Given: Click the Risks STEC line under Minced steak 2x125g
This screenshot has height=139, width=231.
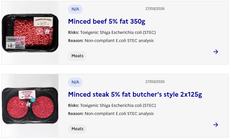Looking at the screenshot, I should 112,105.
